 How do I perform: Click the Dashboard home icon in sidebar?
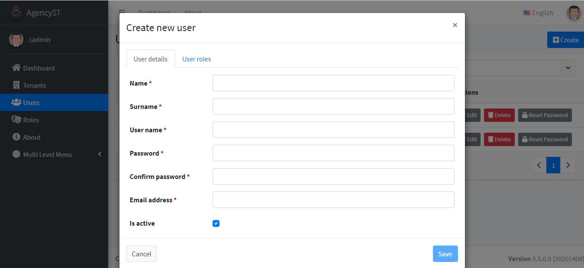pyautogui.click(x=16, y=68)
